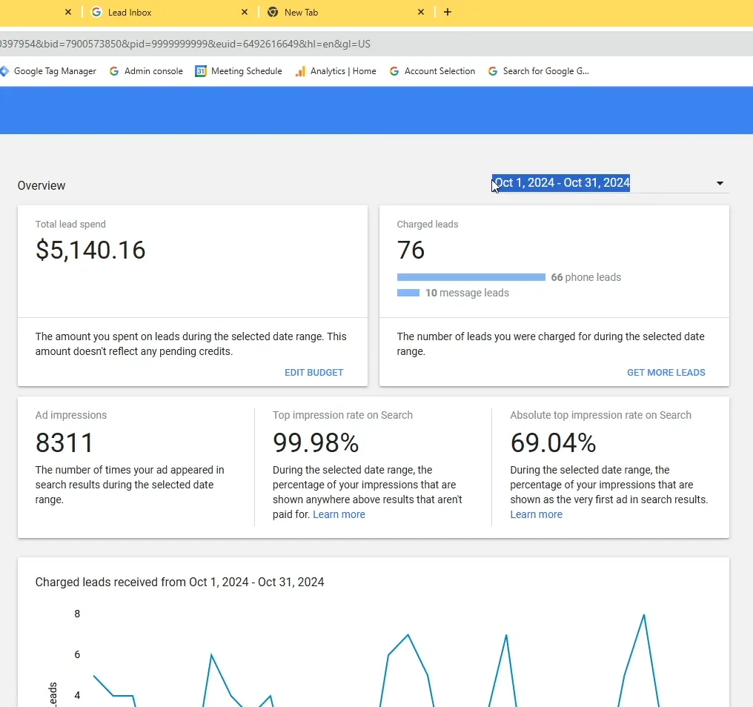Image resolution: width=753 pixels, height=707 pixels.
Task: Click the $5,140.16 total lead spend value
Action: 90,250
